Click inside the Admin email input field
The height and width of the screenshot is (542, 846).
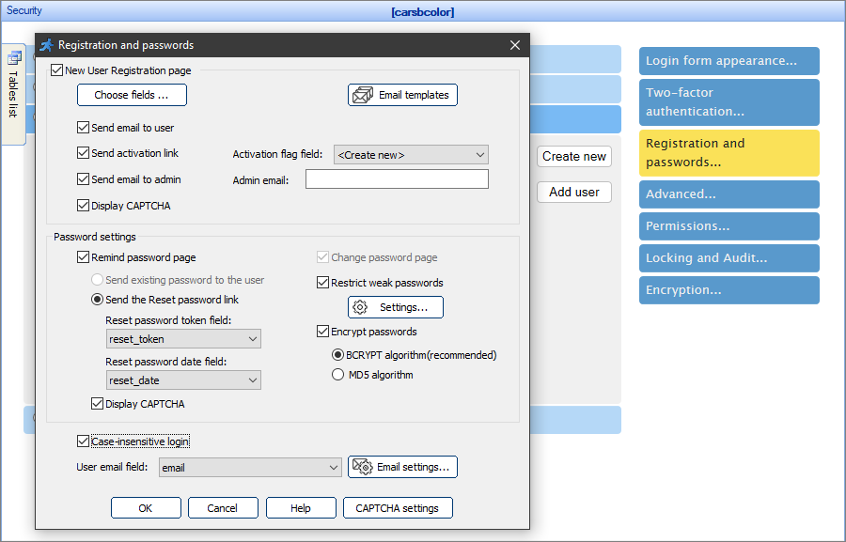[x=397, y=178]
